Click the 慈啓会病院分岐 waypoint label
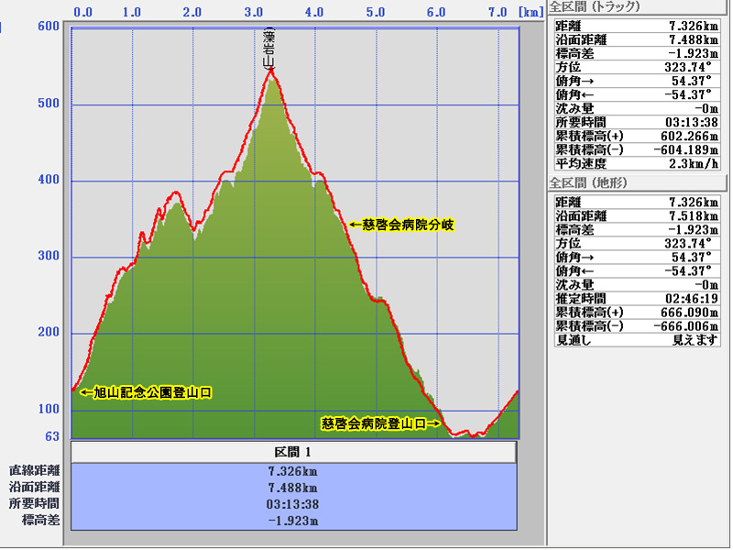Screen dimensions: 733x550 pos(401,224)
